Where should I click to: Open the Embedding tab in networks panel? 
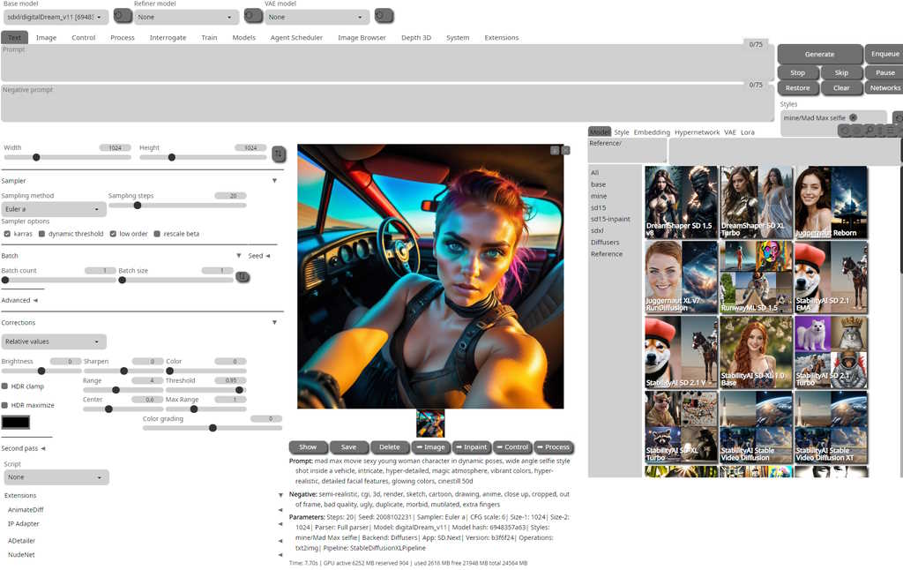(652, 132)
